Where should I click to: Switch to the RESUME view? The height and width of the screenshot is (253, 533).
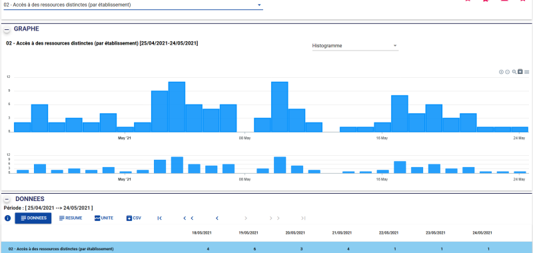[x=71, y=218]
